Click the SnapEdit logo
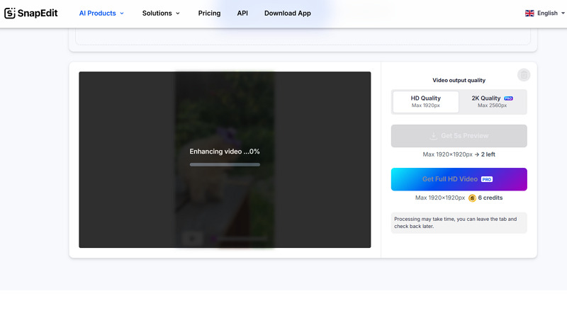Image resolution: width=567 pixels, height=318 pixels. pos(31,13)
